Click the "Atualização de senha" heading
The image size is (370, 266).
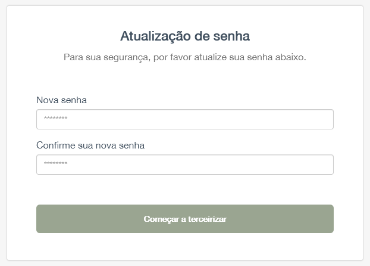[x=185, y=36]
